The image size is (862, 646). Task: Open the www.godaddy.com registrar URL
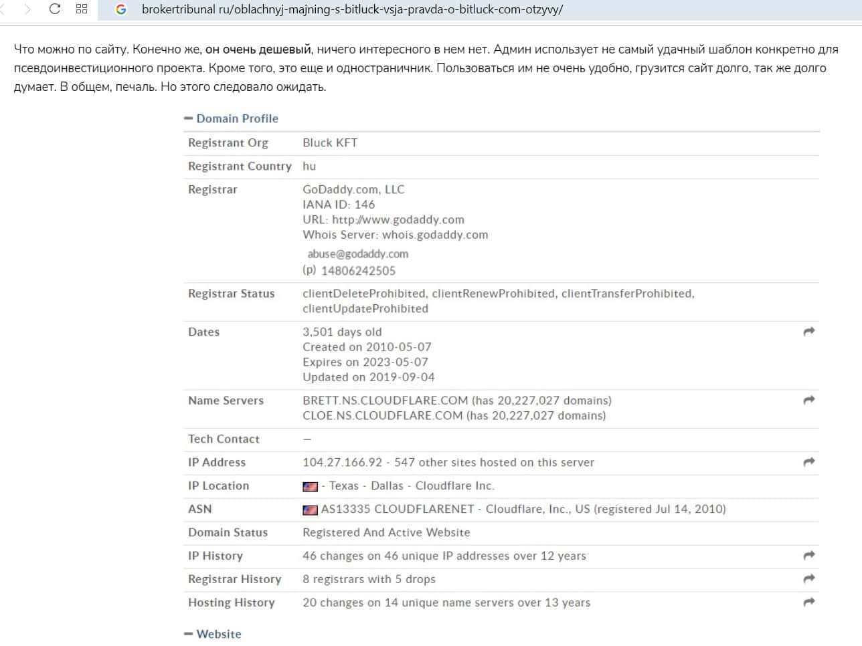coord(398,219)
